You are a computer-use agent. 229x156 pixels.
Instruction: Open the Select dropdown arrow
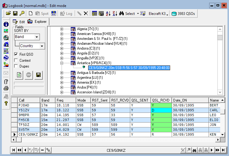tap(138, 14)
